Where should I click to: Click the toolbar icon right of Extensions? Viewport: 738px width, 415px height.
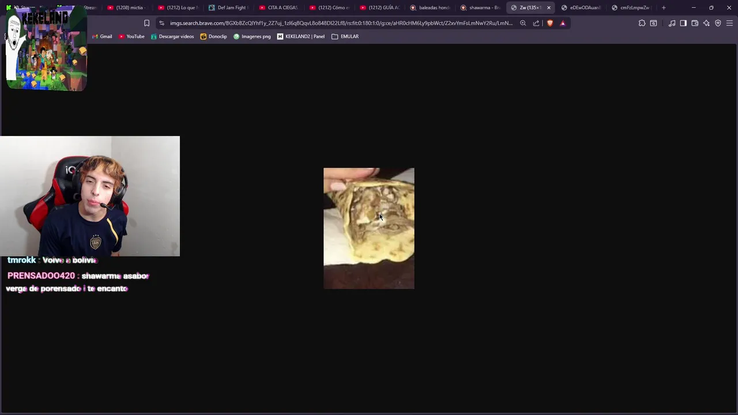[653, 23]
